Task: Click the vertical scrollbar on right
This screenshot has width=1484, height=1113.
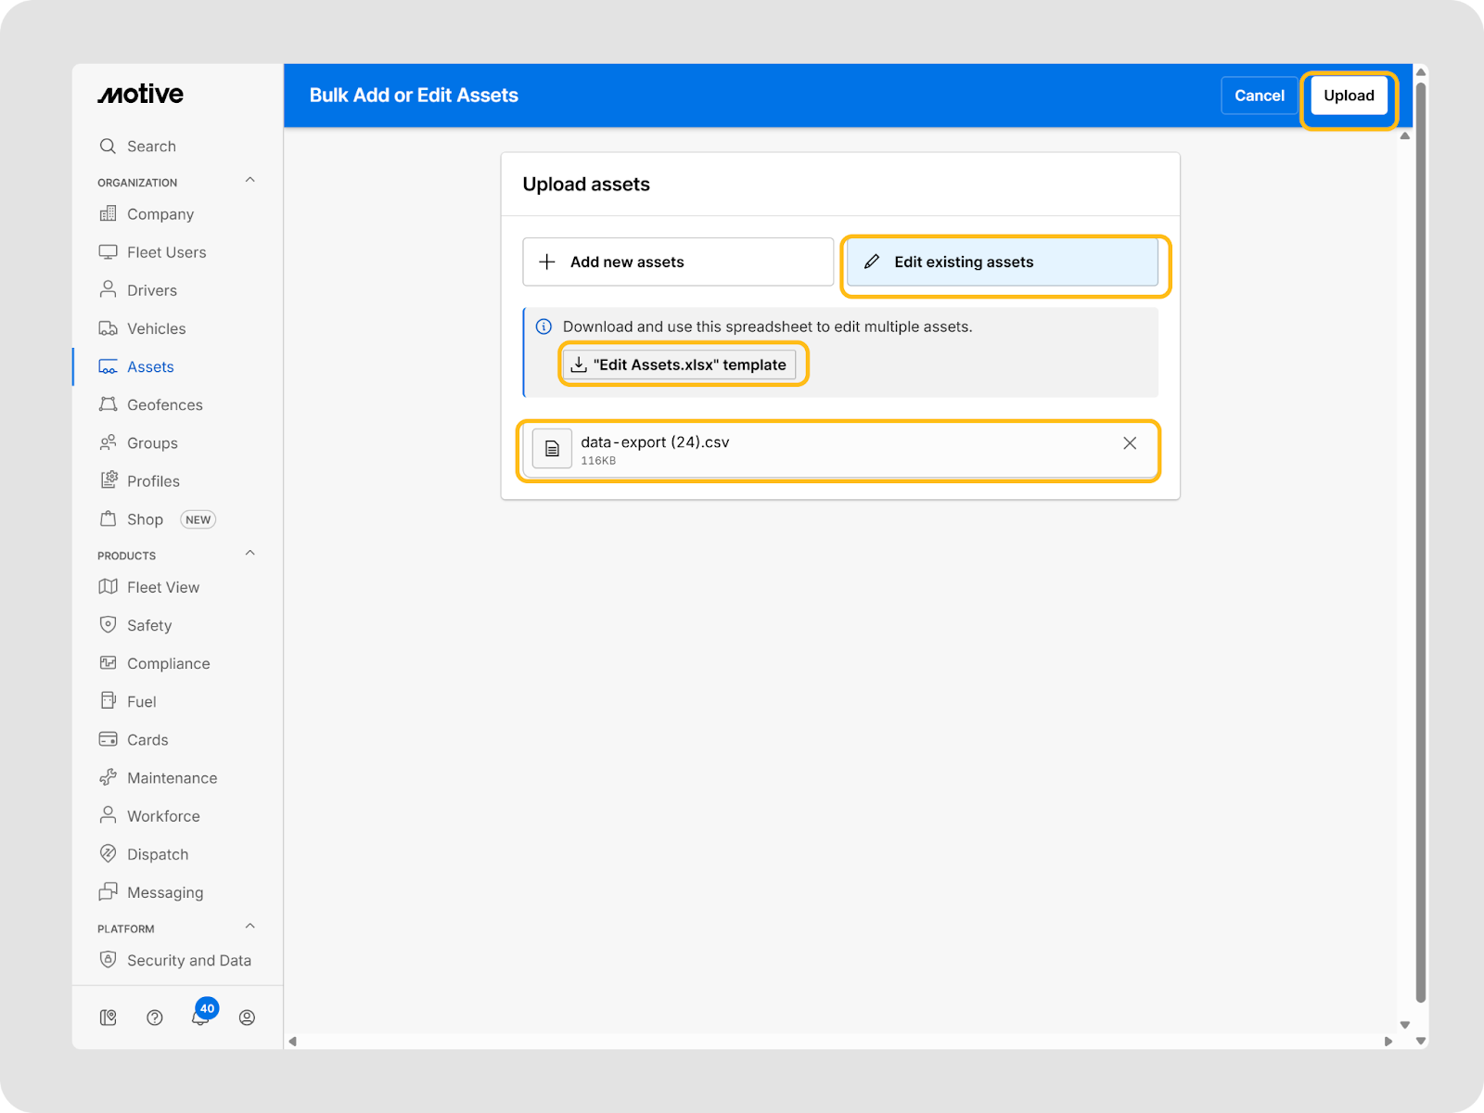Action: point(1420,538)
